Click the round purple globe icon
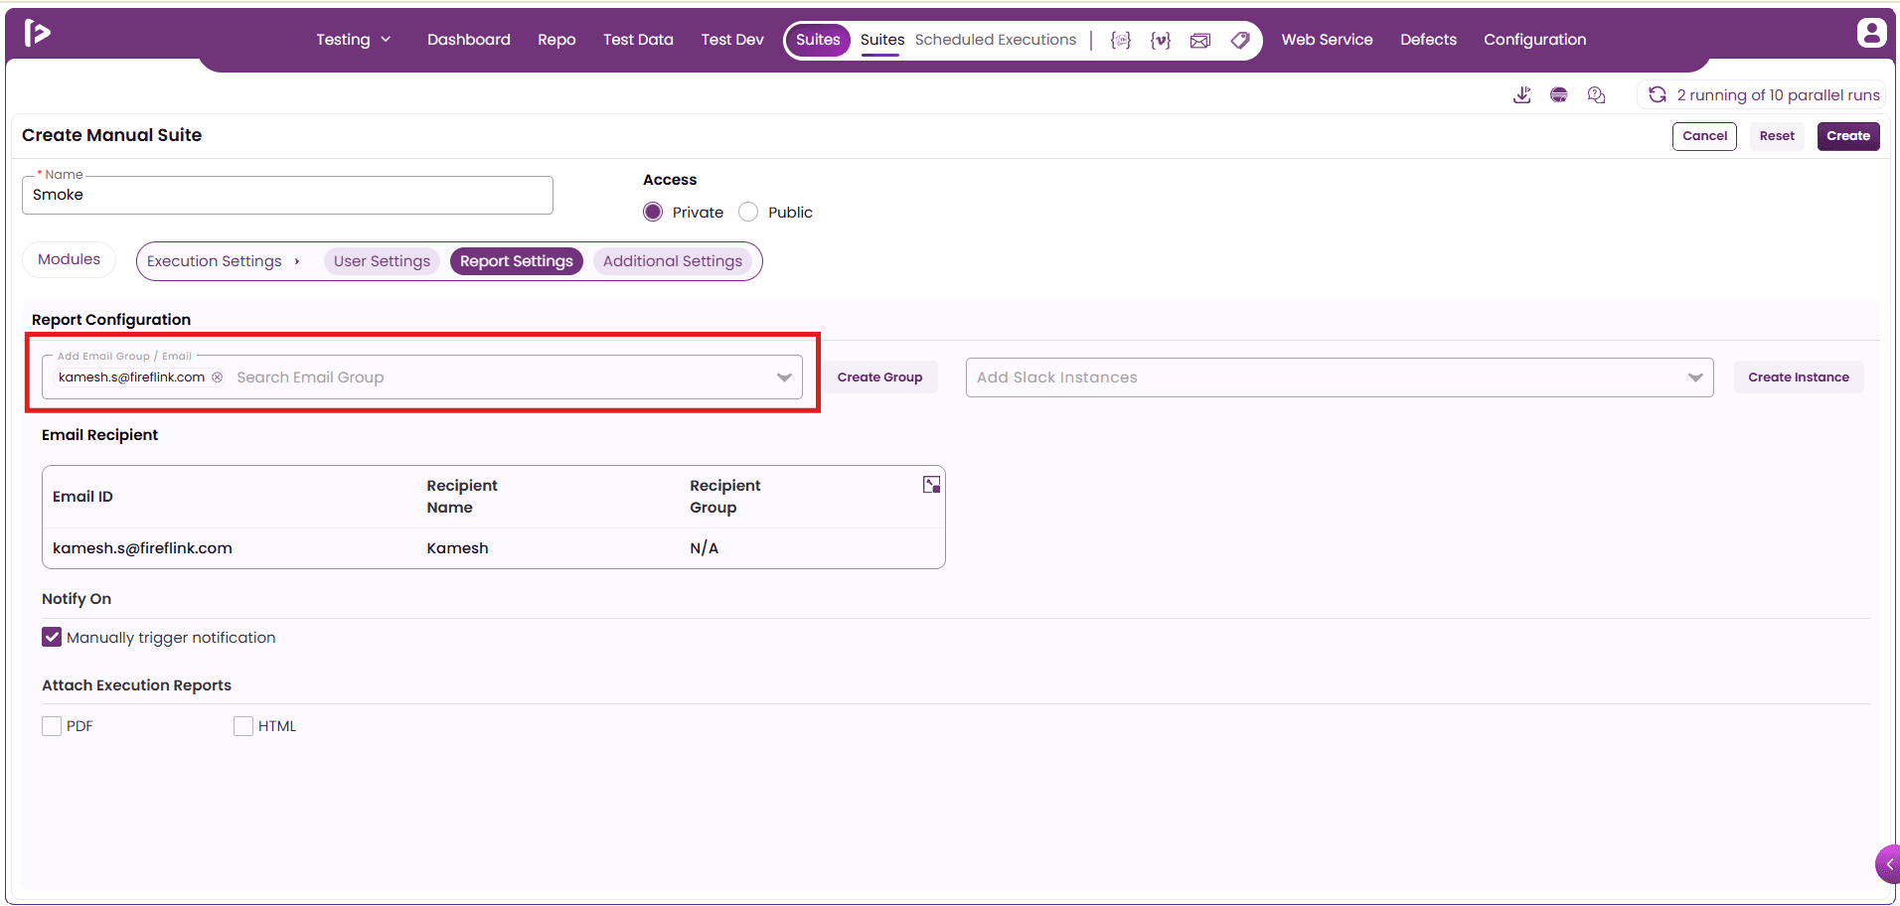The height and width of the screenshot is (906, 1900). (x=1559, y=94)
